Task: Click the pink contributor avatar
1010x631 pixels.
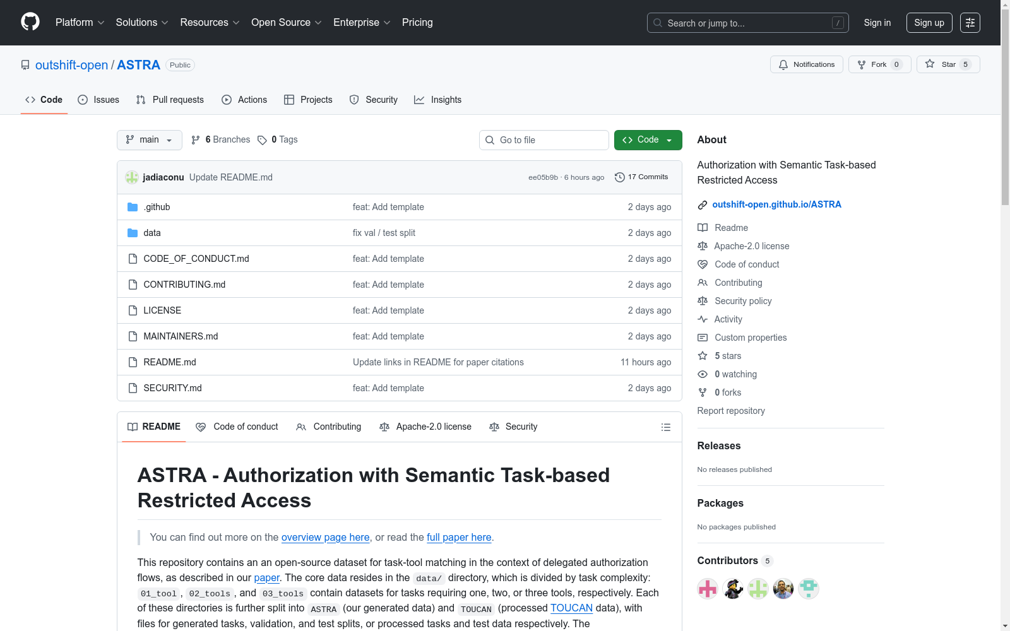Action: pyautogui.click(x=708, y=589)
